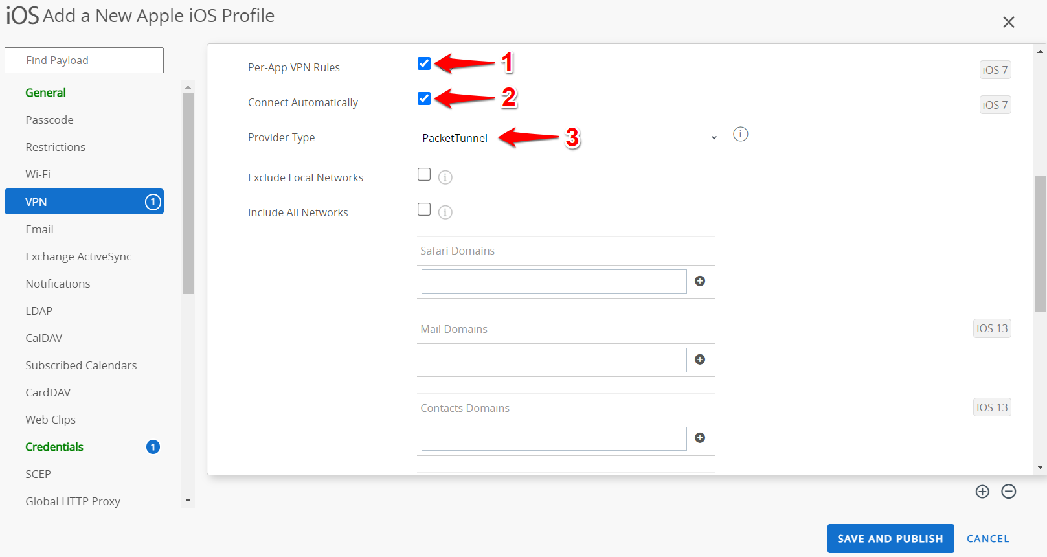Click the main panel scroll-up arrow
Screen dimensions: 1047x557
click(x=1041, y=51)
